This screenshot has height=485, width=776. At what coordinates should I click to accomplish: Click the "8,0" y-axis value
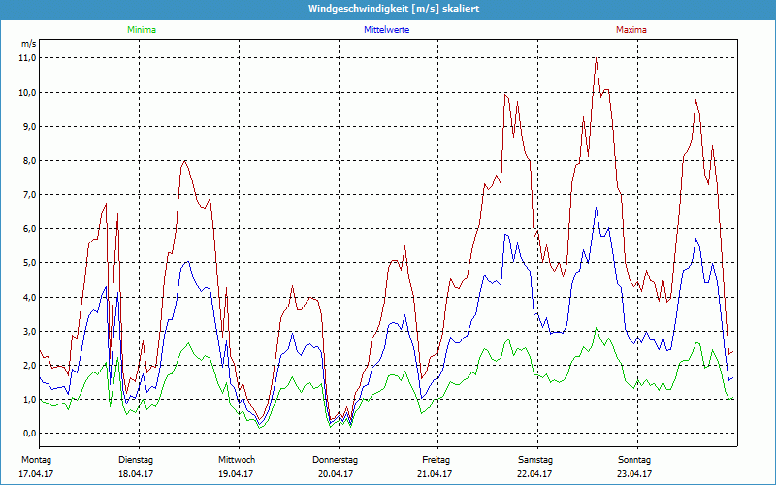click(30, 160)
